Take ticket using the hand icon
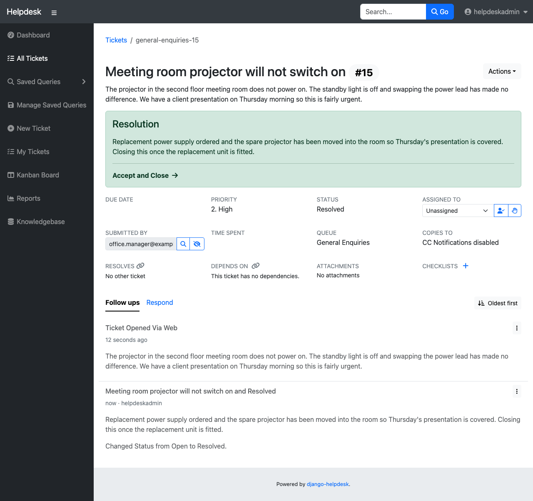The image size is (533, 501). [515, 211]
